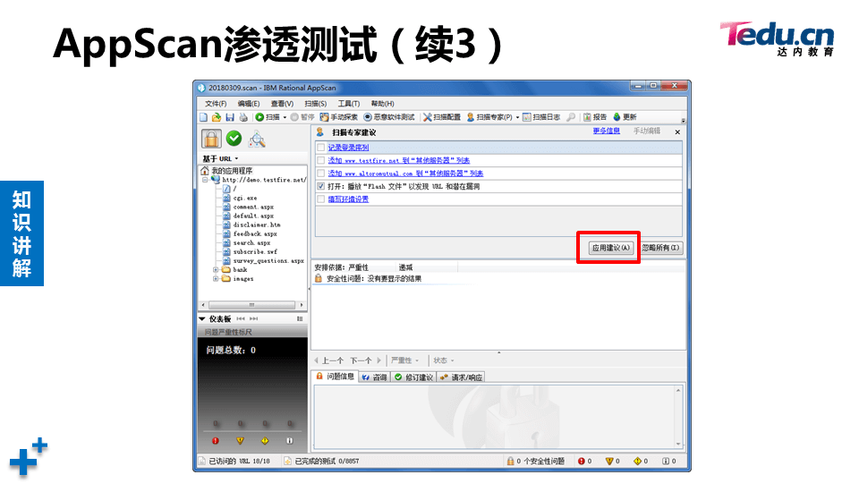859x483 pixels.
Task: Select search.aspx in the tree
Action: tap(251, 242)
